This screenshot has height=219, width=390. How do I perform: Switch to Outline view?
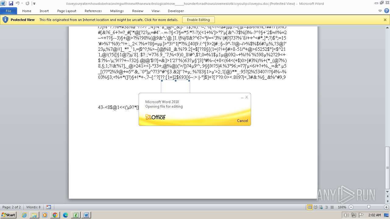326,207
